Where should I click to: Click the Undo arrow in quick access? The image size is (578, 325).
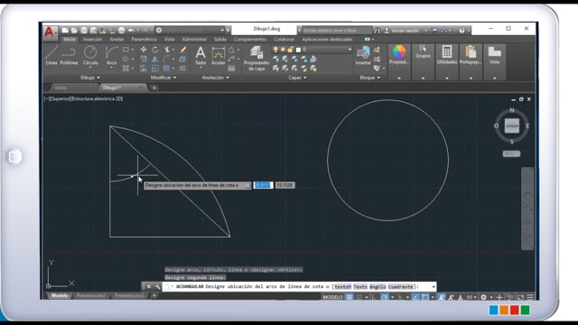131,30
